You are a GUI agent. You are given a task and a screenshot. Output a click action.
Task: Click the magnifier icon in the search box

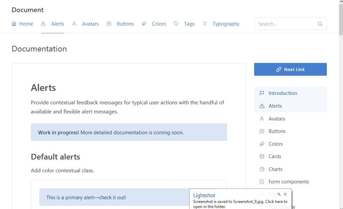[x=320, y=24]
